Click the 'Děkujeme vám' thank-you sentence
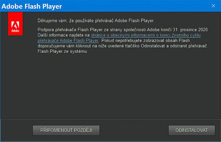This screenshot has width=221, height=142. click(x=96, y=21)
